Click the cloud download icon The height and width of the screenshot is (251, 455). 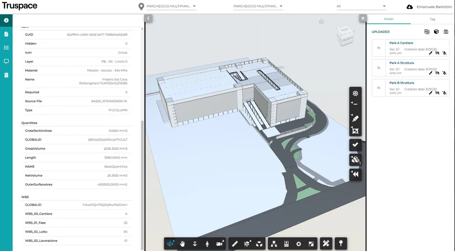pos(410,7)
